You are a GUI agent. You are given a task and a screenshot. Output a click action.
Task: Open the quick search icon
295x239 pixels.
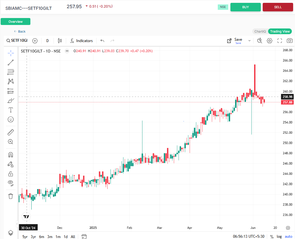coord(260,41)
